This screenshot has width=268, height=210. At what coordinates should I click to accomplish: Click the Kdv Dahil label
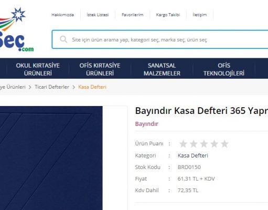147,190
